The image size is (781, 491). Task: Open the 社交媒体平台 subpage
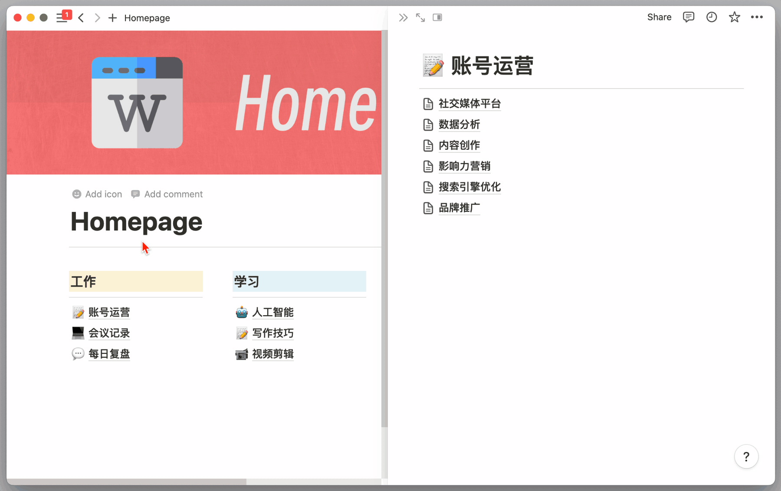(x=470, y=104)
